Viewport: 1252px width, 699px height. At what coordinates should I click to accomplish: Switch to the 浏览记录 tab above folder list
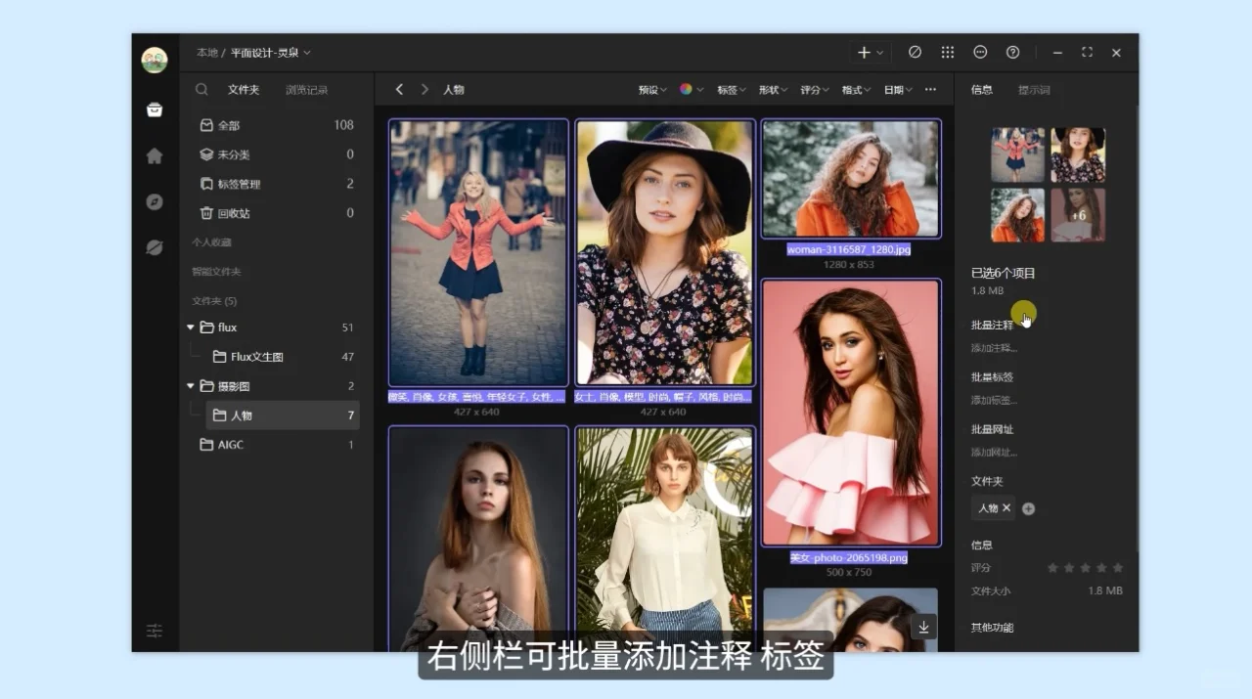tap(304, 89)
